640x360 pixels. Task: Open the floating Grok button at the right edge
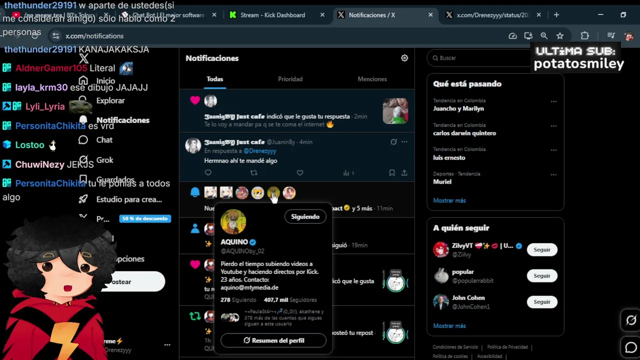(x=630, y=320)
